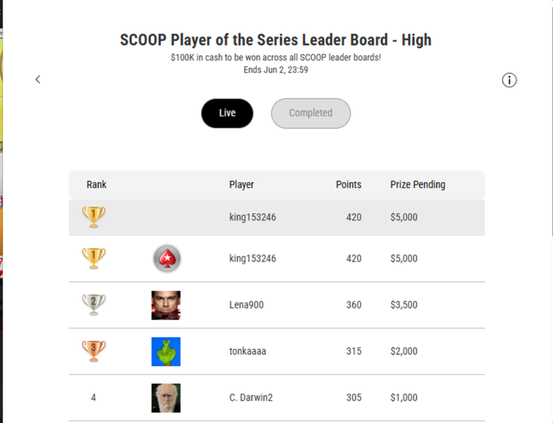Open the leaderboard info icon
553x423 pixels.
[509, 80]
